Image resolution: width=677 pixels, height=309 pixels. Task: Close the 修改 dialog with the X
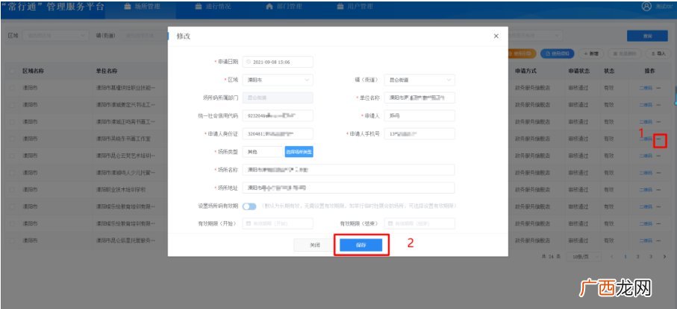[x=496, y=36]
